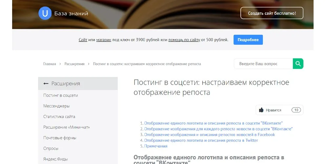Click the Нравится like button
Image resolution: width=328 pixels, height=164 pixels.
click(x=279, y=110)
